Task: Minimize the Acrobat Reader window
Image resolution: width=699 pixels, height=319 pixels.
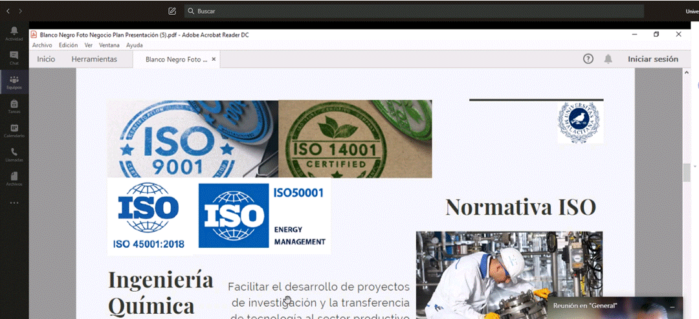Action: pyautogui.click(x=634, y=34)
